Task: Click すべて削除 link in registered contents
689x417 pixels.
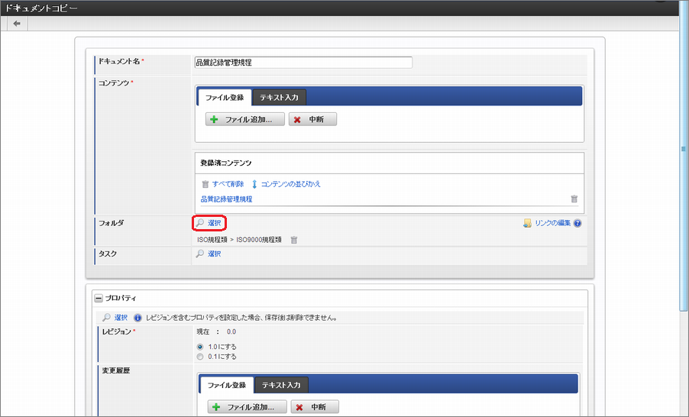Action: pos(228,184)
